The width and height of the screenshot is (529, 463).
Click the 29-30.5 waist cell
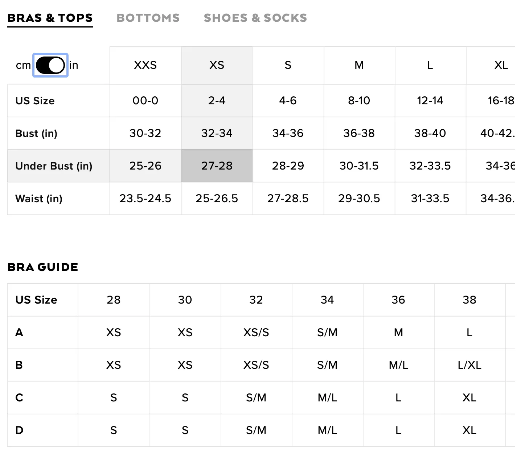pyautogui.click(x=359, y=199)
